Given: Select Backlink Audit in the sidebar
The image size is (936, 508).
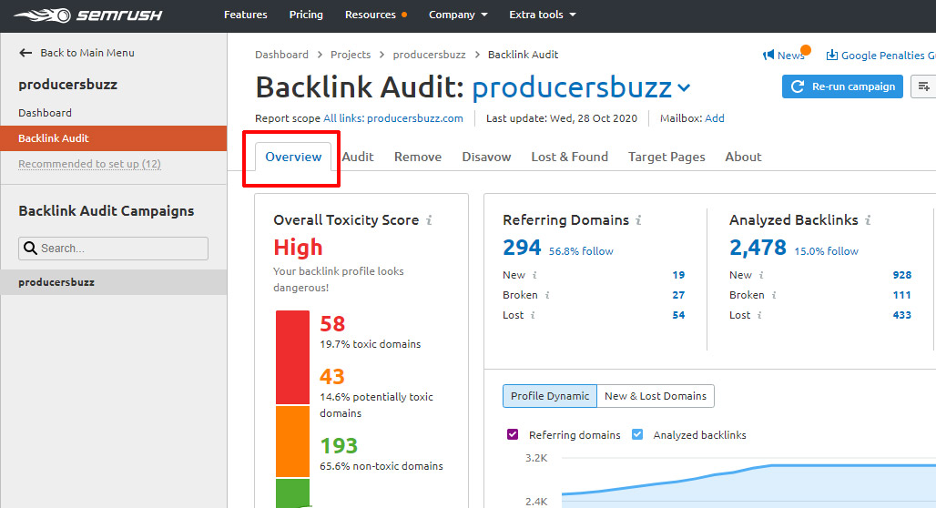Looking at the screenshot, I should [x=114, y=138].
